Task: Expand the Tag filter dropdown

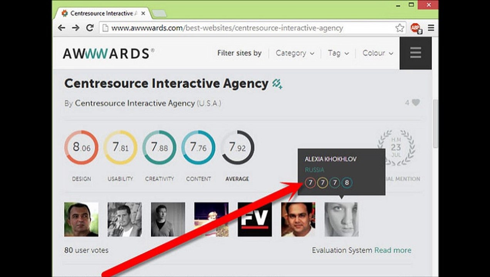Action: tap(338, 53)
